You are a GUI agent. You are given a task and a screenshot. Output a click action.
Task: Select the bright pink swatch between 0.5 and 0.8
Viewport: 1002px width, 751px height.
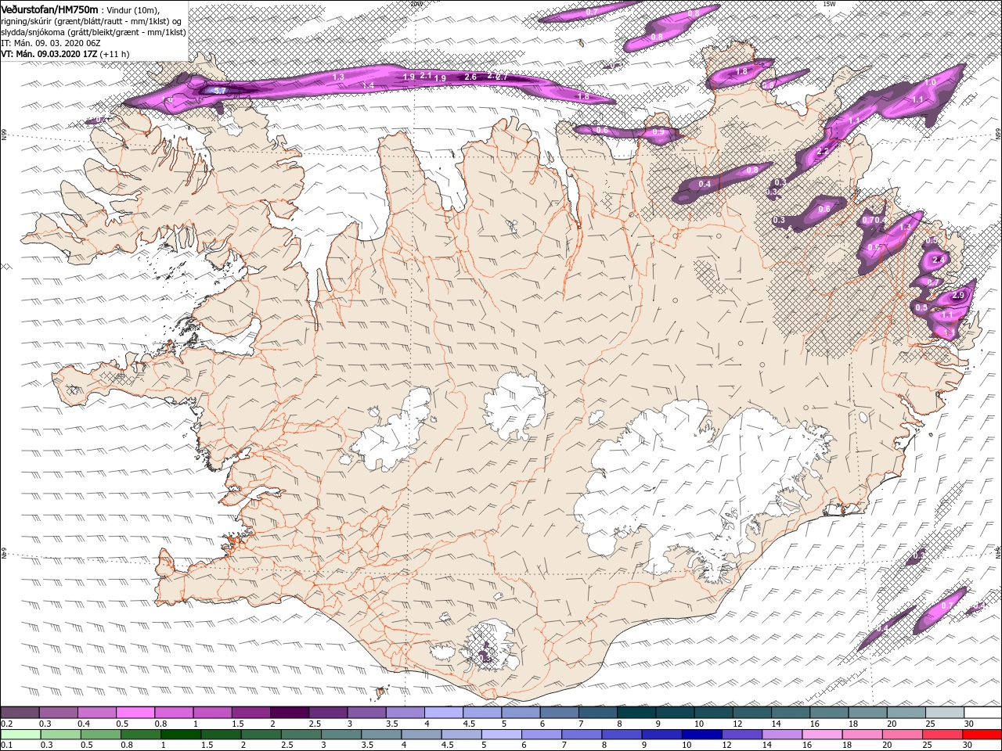pos(135,713)
